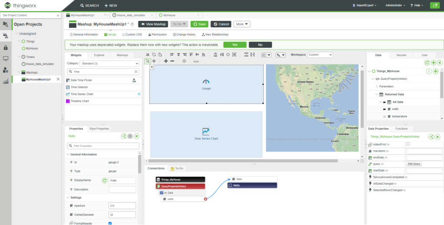Collapse the Returned Data node
Viewport: 444px width, 225px height.
click(377, 95)
